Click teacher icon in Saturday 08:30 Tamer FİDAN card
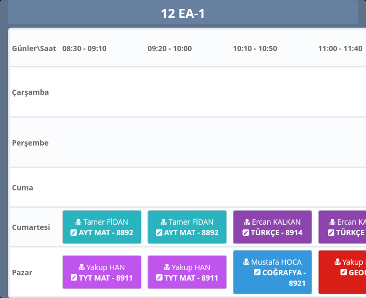The height and width of the screenshot is (298, 366). (x=79, y=223)
